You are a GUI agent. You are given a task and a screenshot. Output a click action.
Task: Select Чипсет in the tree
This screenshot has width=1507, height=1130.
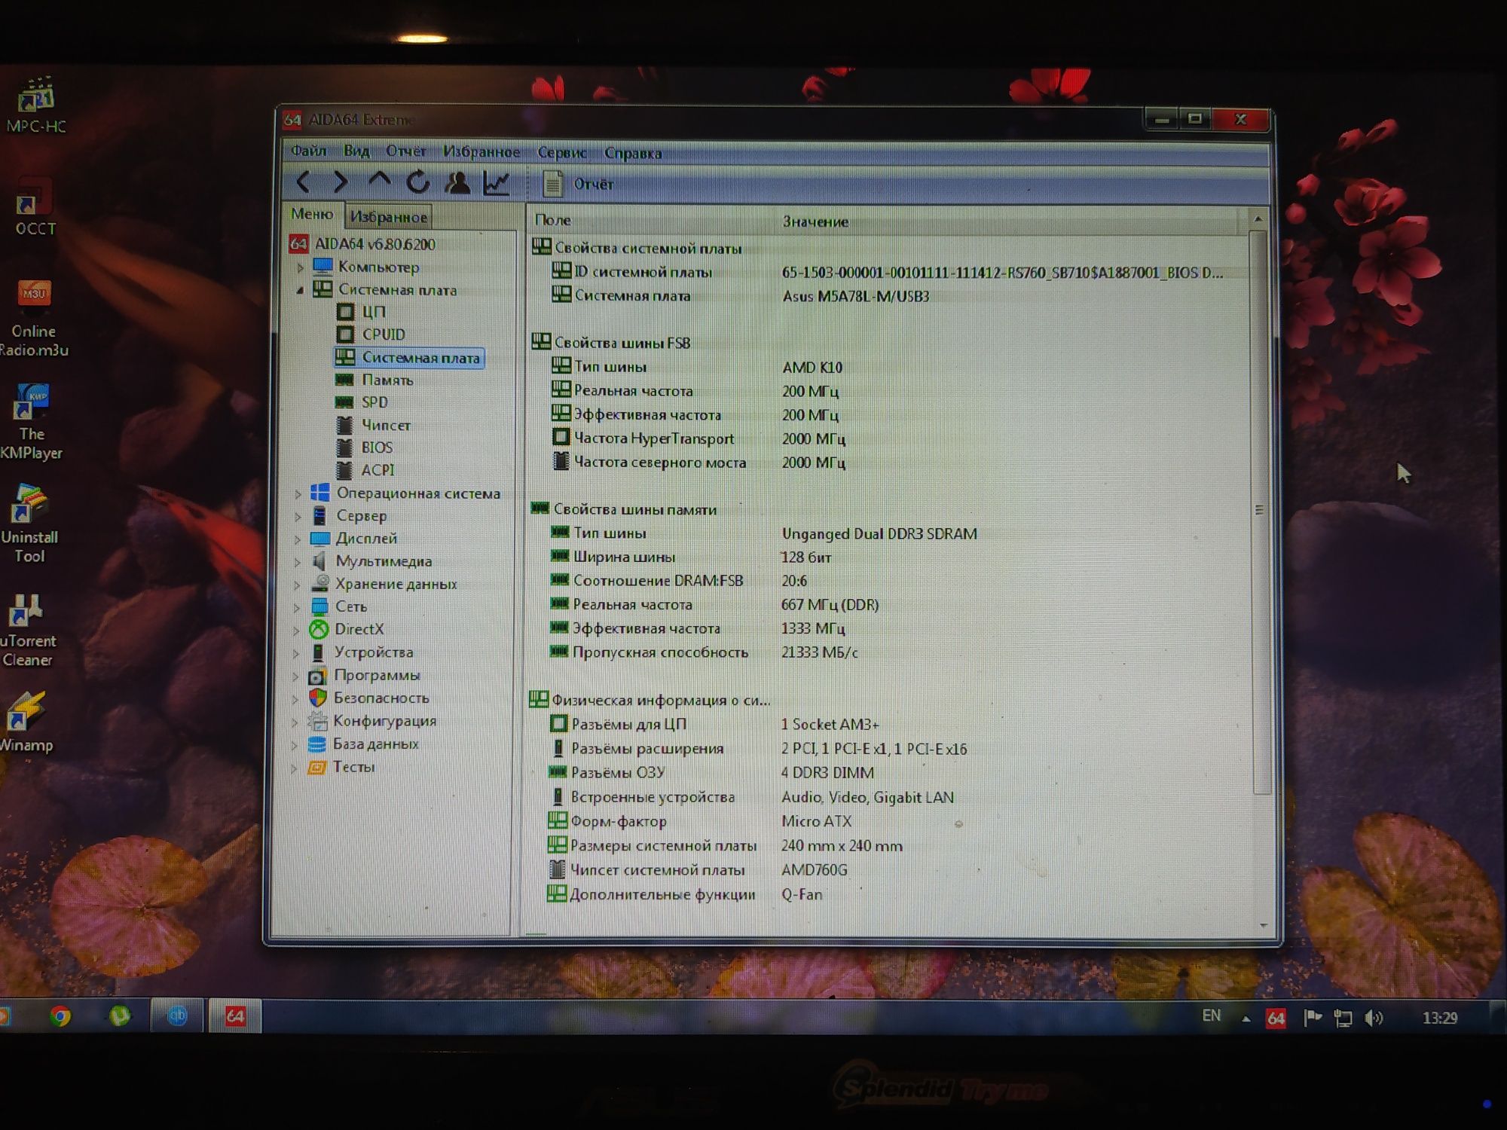[374, 425]
